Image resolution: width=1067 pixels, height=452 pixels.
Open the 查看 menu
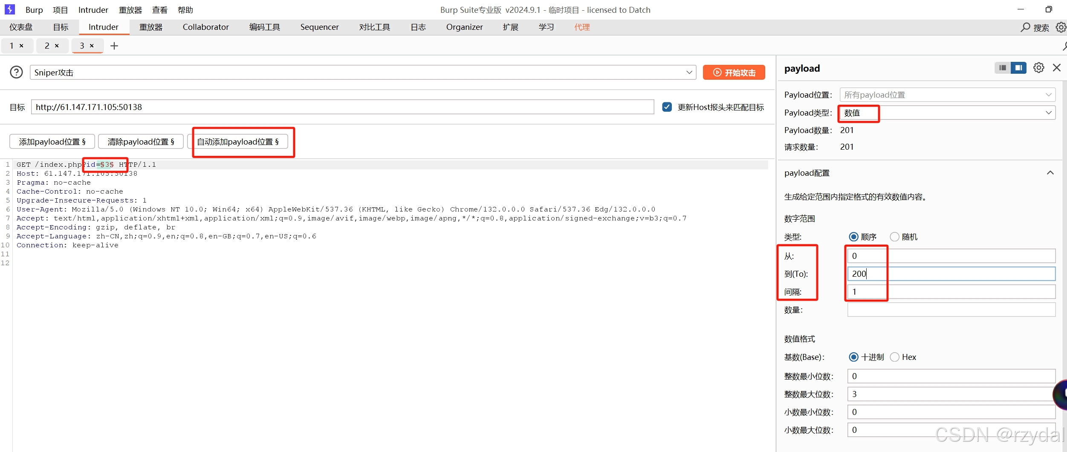pyautogui.click(x=160, y=10)
